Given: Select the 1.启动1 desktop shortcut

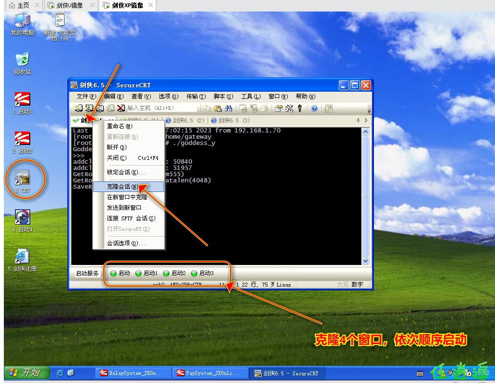Looking at the screenshot, I should tap(23, 103).
